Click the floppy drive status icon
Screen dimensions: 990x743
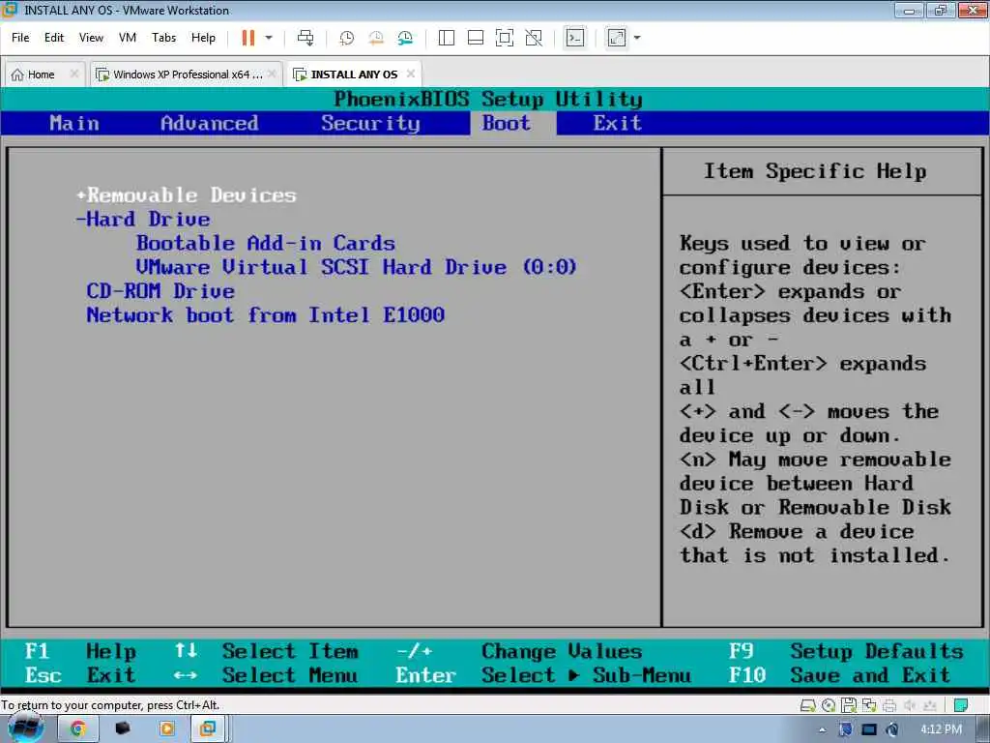(849, 705)
